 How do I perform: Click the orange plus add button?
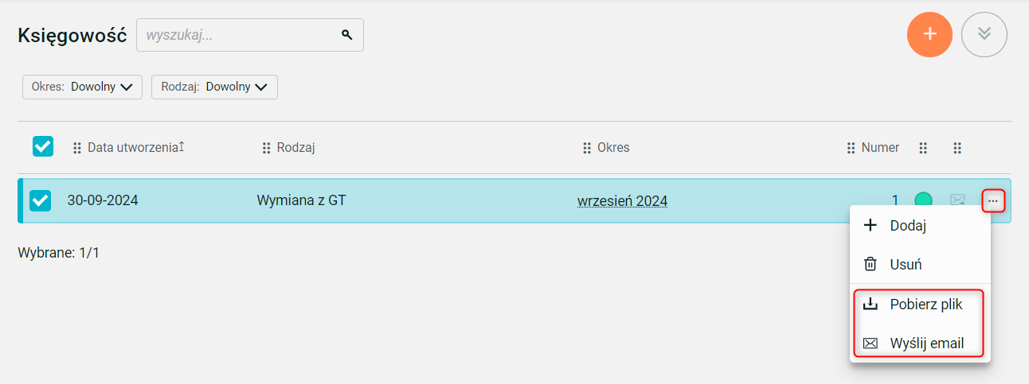point(929,34)
